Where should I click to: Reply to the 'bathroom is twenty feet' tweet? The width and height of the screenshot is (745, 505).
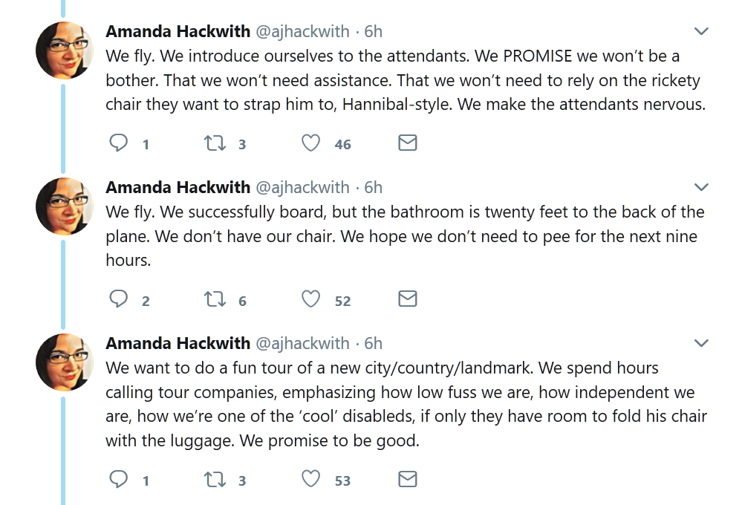[119, 299]
